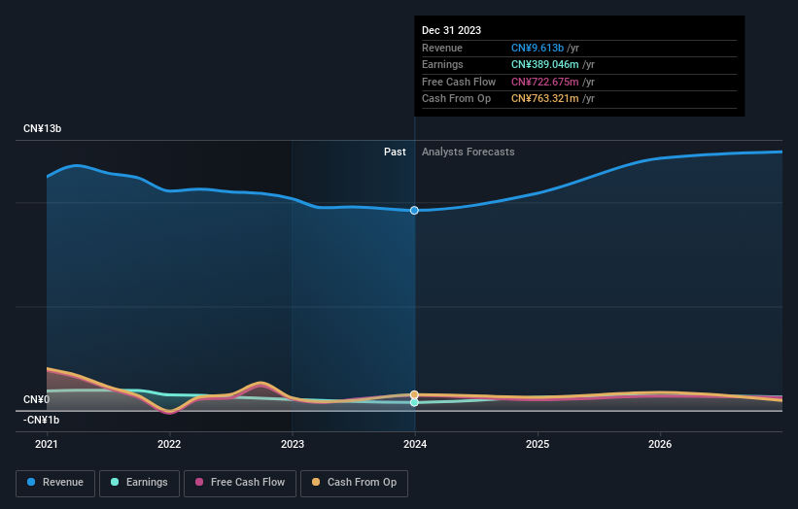Click the teal Earnings legend dot
Image resolution: width=798 pixels, height=509 pixels.
(115, 482)
